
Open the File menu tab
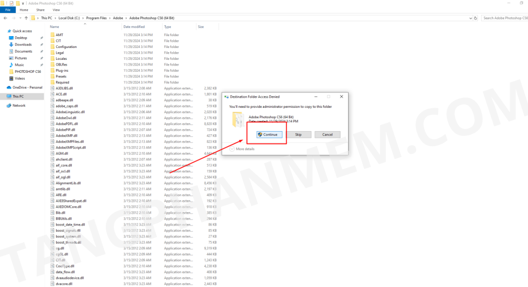coord(8,10)
